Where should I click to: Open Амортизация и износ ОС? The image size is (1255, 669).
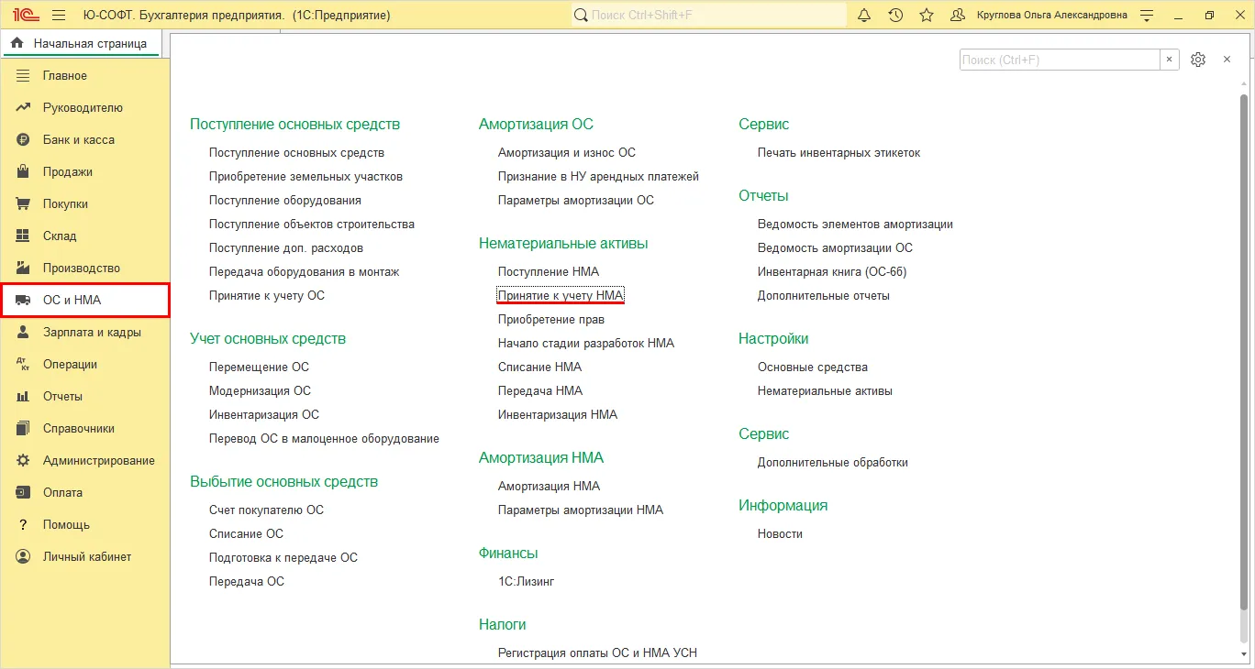tap(567, 153)
